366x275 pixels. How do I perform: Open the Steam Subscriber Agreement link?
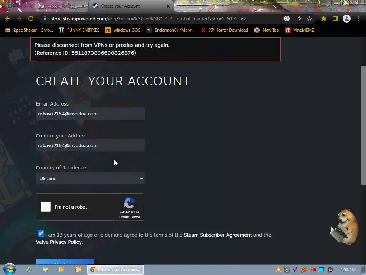point(218,235)
